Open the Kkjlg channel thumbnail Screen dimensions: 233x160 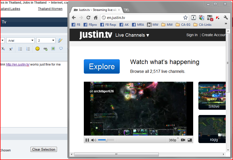coord(212,129)
